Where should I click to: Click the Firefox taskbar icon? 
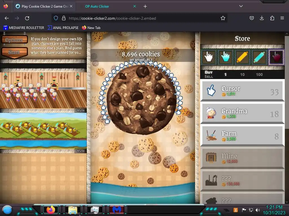(51, 210)
